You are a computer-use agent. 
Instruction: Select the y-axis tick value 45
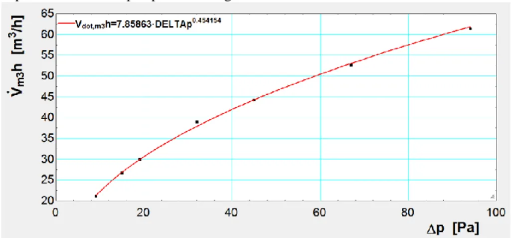click(46, 97)
